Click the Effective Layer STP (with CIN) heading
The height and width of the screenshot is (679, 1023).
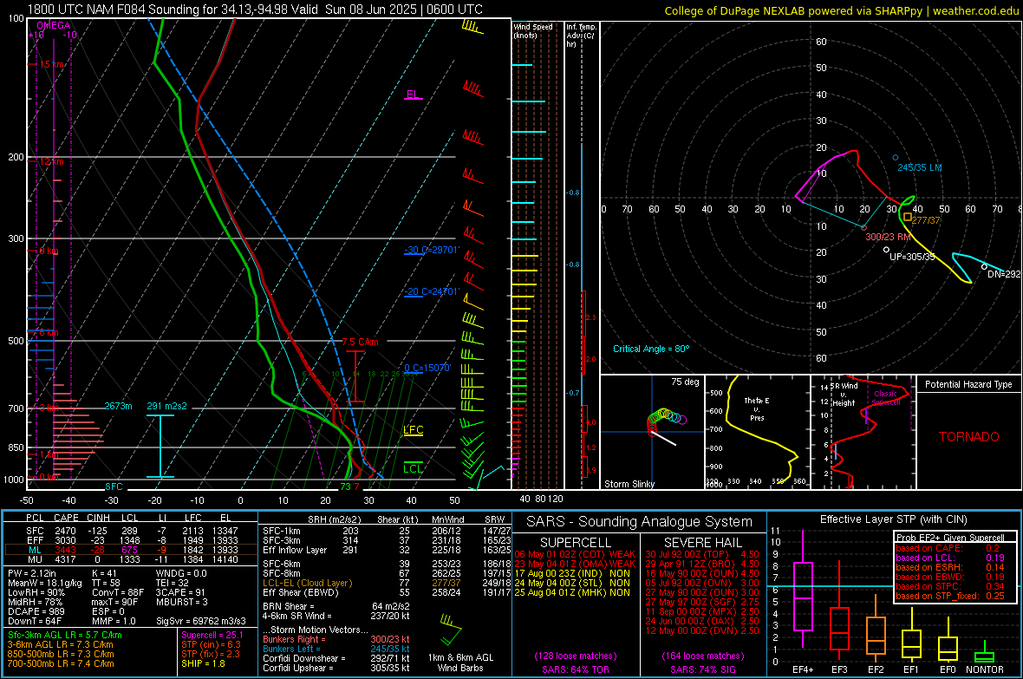point(893,519)
